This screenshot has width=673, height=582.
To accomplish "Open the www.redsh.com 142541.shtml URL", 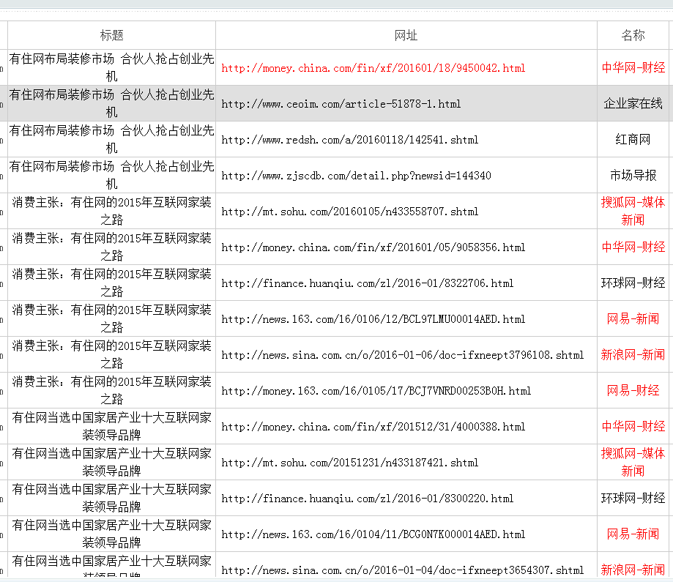I will point(350,140).
